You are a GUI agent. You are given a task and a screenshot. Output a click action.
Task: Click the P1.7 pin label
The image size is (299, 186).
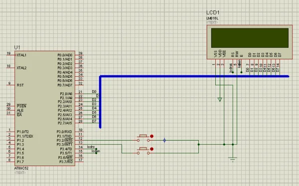point(20,162)
